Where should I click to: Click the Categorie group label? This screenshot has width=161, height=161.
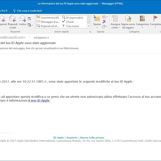(134, 32)
